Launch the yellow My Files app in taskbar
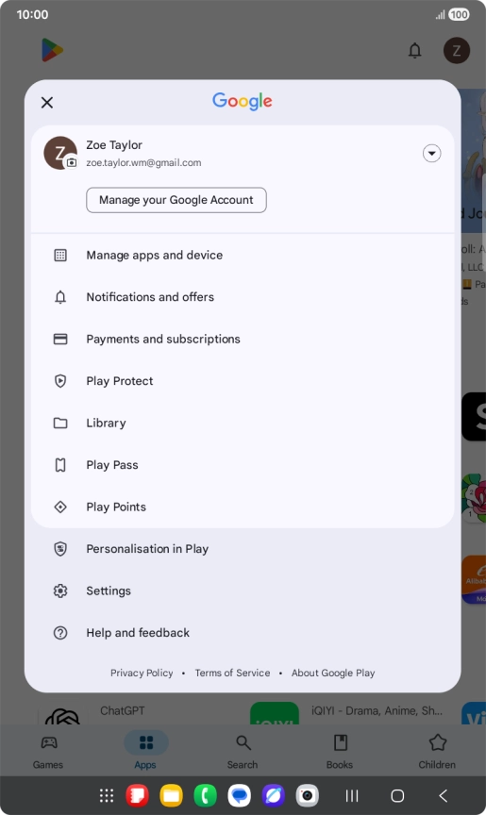486x815 pixels. pos(171,795)
